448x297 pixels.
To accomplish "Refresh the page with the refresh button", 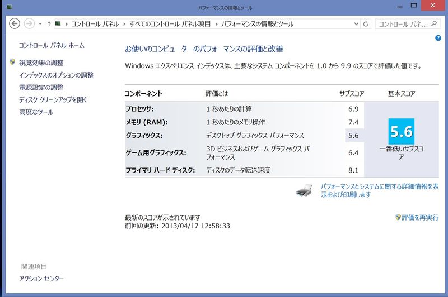I will pos(366,24).
